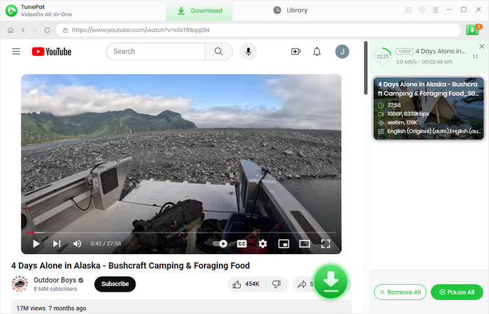Click the video title text below the player
This screenshot has height=314, width=489.
[131, 266]
